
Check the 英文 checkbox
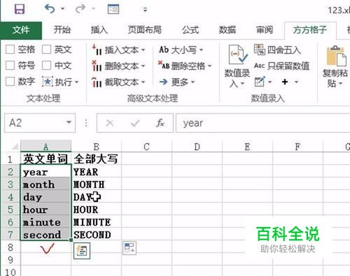click(46, 50)
